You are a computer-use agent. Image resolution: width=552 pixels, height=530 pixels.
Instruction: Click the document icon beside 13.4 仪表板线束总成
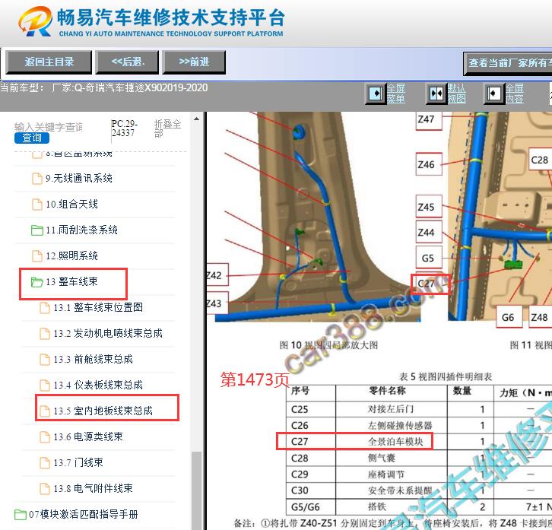45,386
